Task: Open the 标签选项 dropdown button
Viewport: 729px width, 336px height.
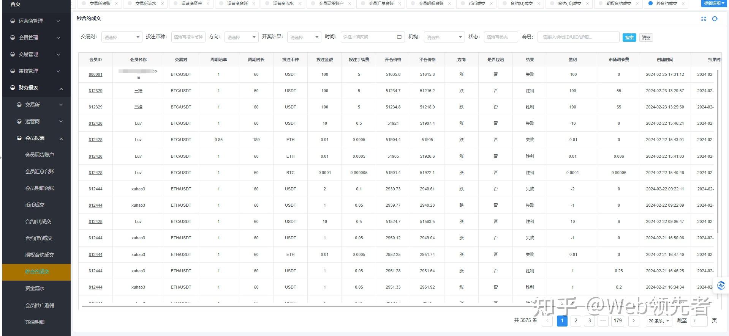Action: 714,3
